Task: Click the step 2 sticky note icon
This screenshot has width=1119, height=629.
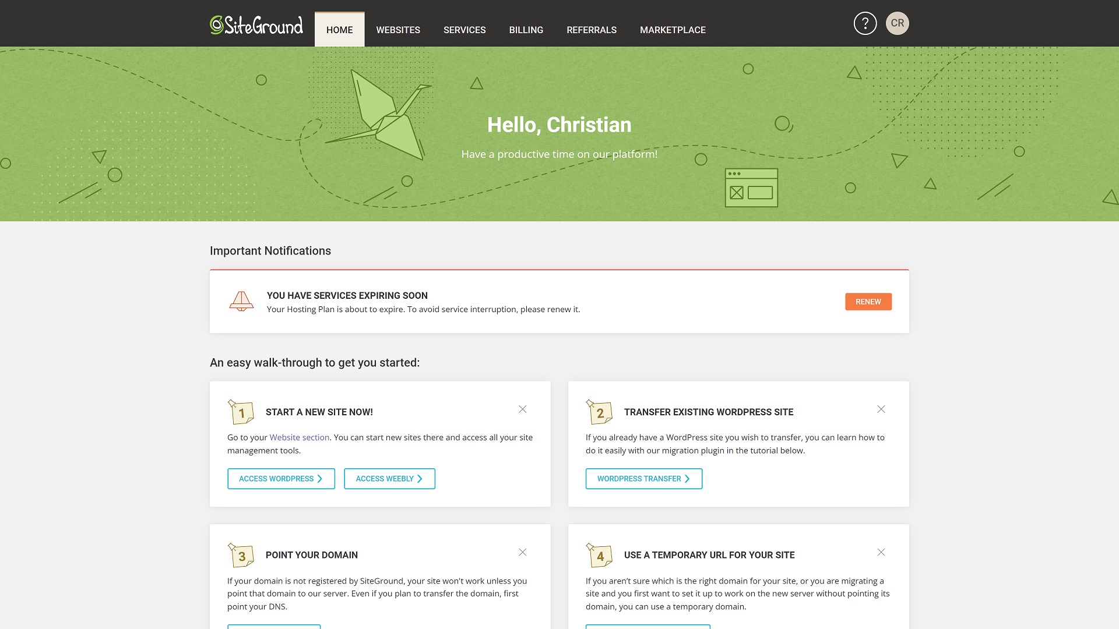Action: [599, 412]
